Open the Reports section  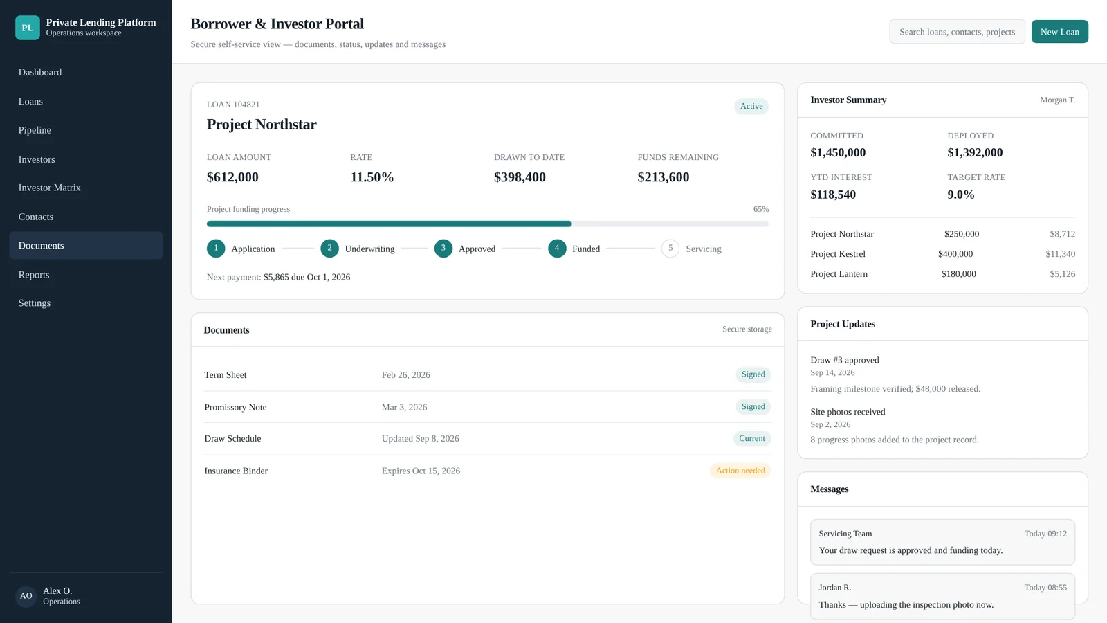86,275
